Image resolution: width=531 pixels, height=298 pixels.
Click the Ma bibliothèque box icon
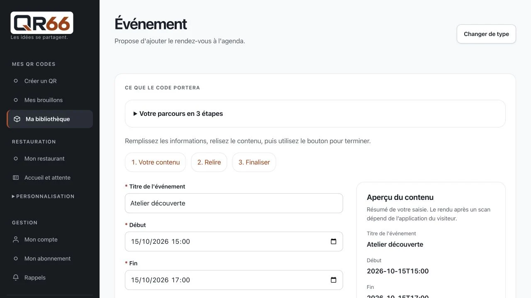click(17, 119)
